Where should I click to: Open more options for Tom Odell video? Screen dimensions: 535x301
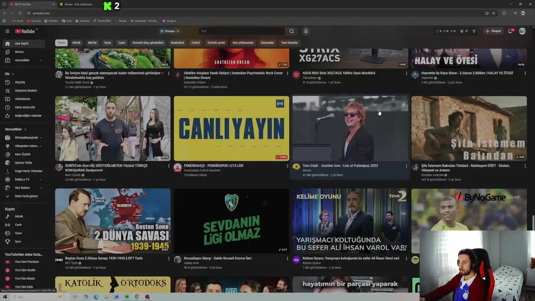pyautogui.click(x=406, y=166)
